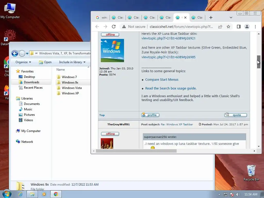Select the Windows 9x folder

tap(70, 82)
